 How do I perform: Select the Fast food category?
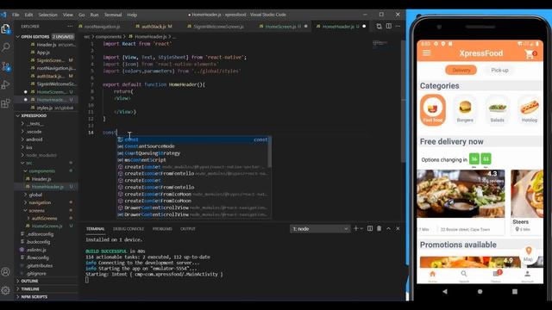pos(433,109)
